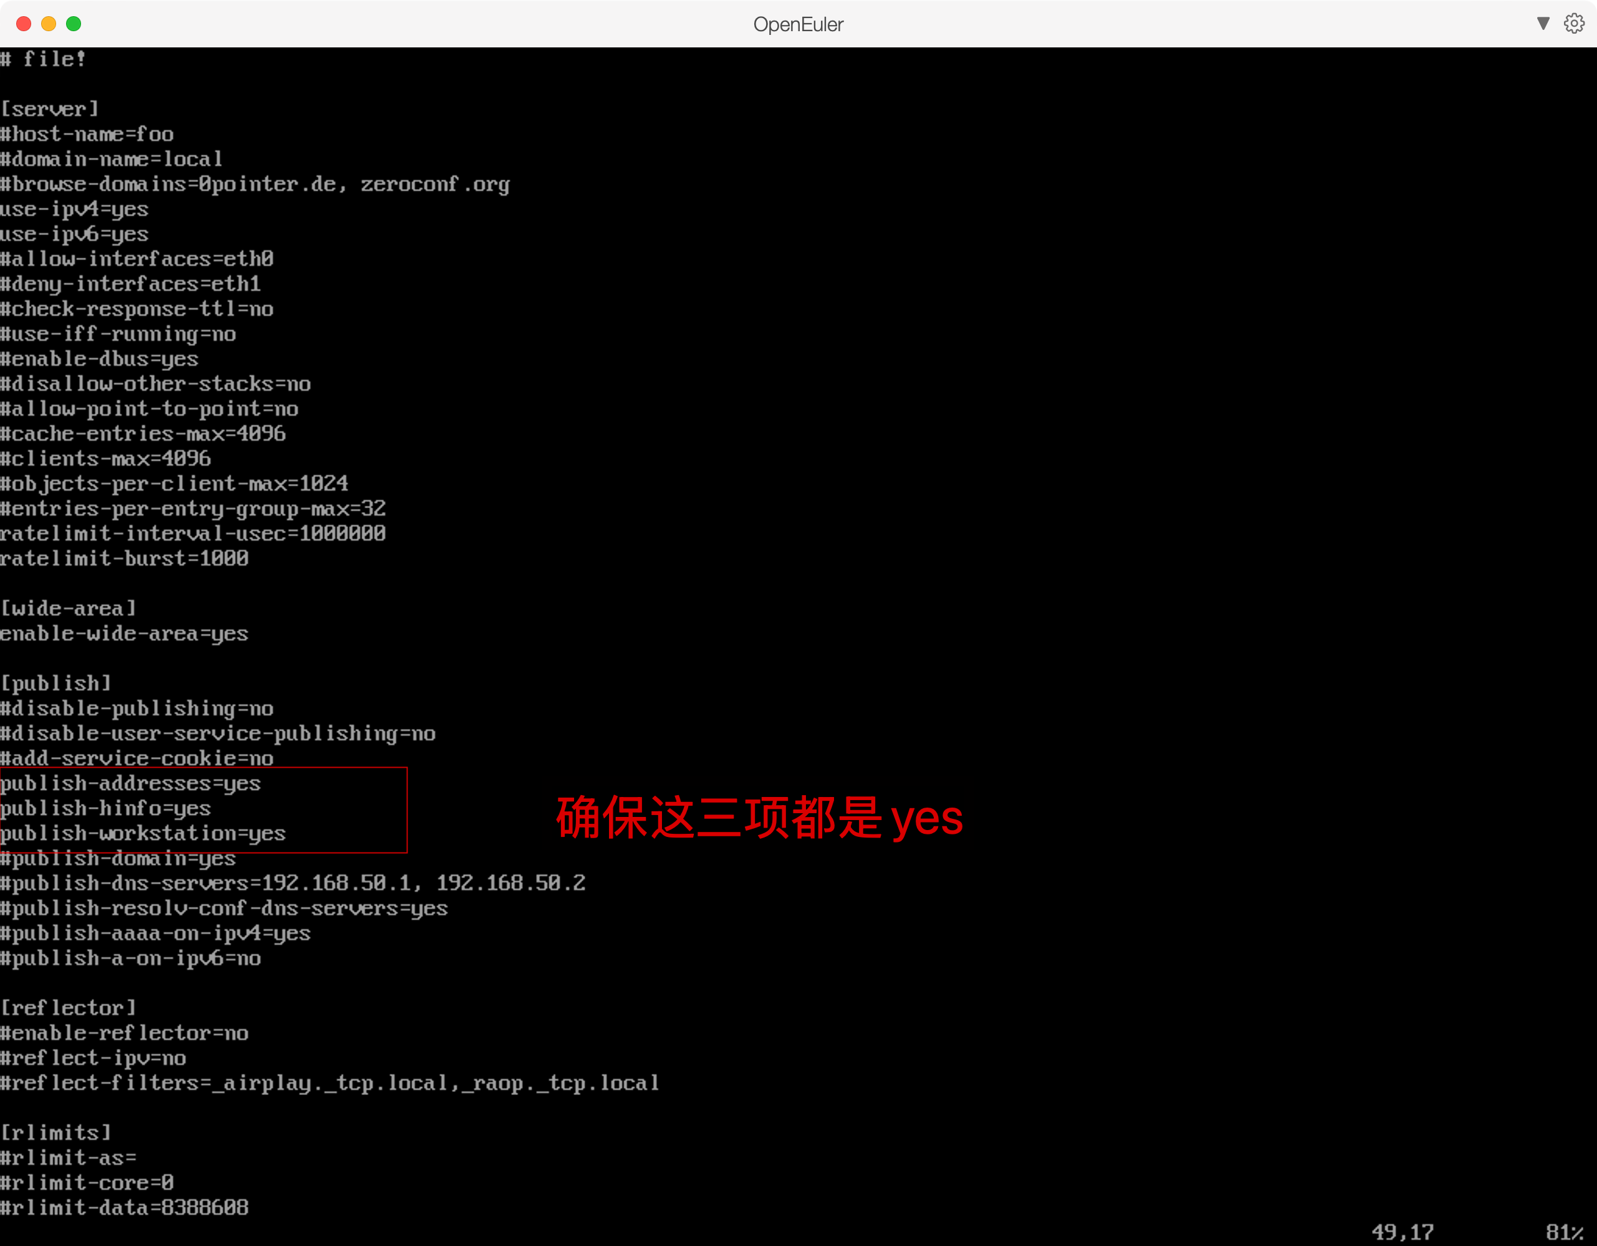Click the use-ipv6=yes line
The width and height of the screenshot is (1597, 1246).
[x=74, y=234]
